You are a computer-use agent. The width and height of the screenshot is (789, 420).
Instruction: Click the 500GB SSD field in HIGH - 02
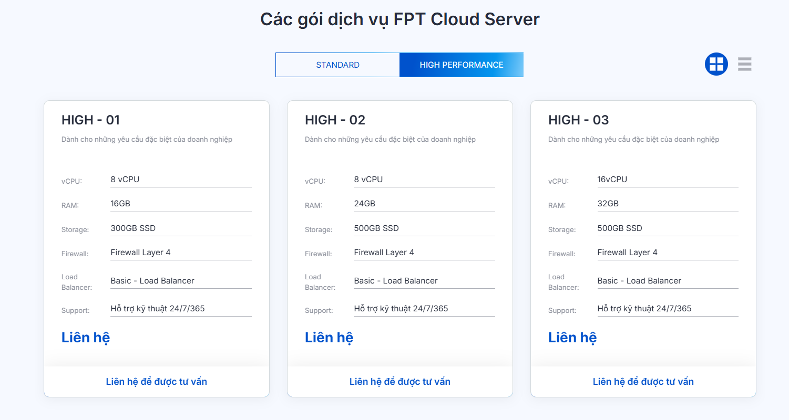[x=424, y=228]
